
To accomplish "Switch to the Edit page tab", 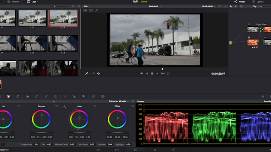I will tap(117, 150).
